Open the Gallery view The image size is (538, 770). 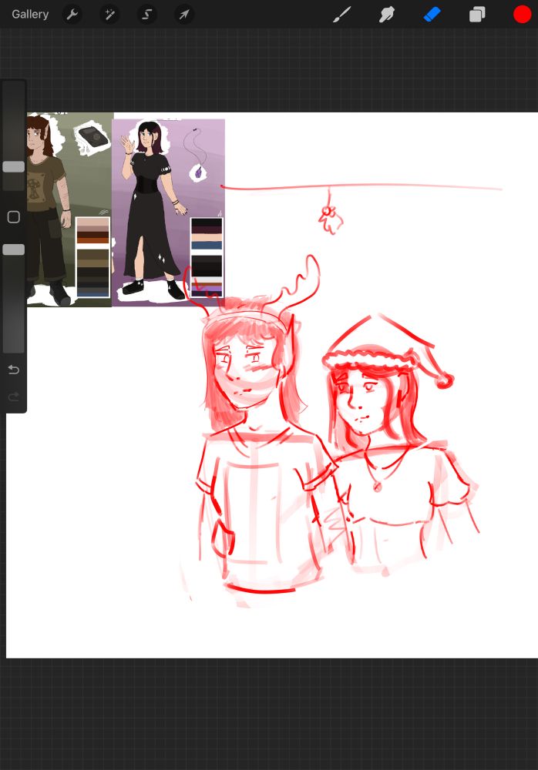tap(30, 14)
